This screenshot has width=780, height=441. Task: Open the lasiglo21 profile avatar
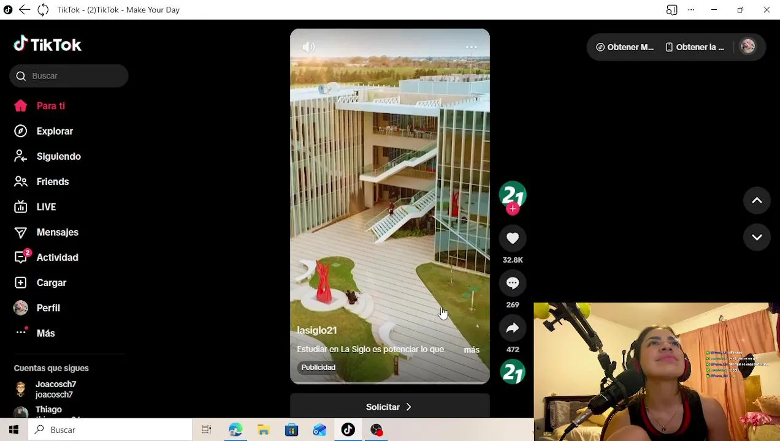pyautogui.click(x=513, y=195)
